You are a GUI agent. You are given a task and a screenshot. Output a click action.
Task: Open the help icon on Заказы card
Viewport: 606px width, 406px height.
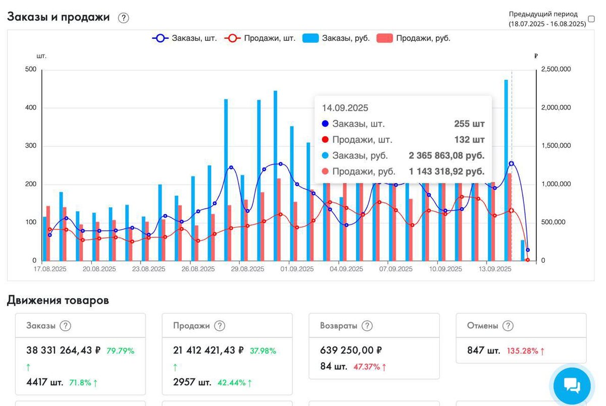(65, 326)
